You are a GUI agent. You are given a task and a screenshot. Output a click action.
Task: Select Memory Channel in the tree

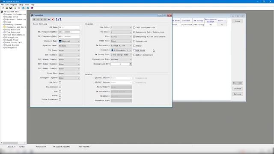click(14, 25)
